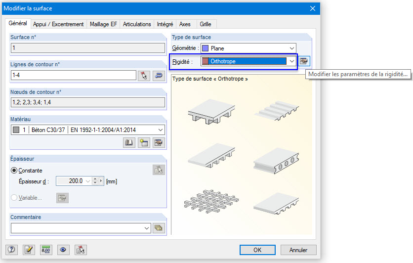413x263 pixels.
Task: Click the thickness right arrow menu button
Action: tap(101, 181)
